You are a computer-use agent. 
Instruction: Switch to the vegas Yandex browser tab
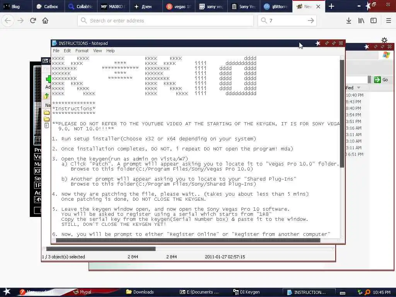click(178, 6)
